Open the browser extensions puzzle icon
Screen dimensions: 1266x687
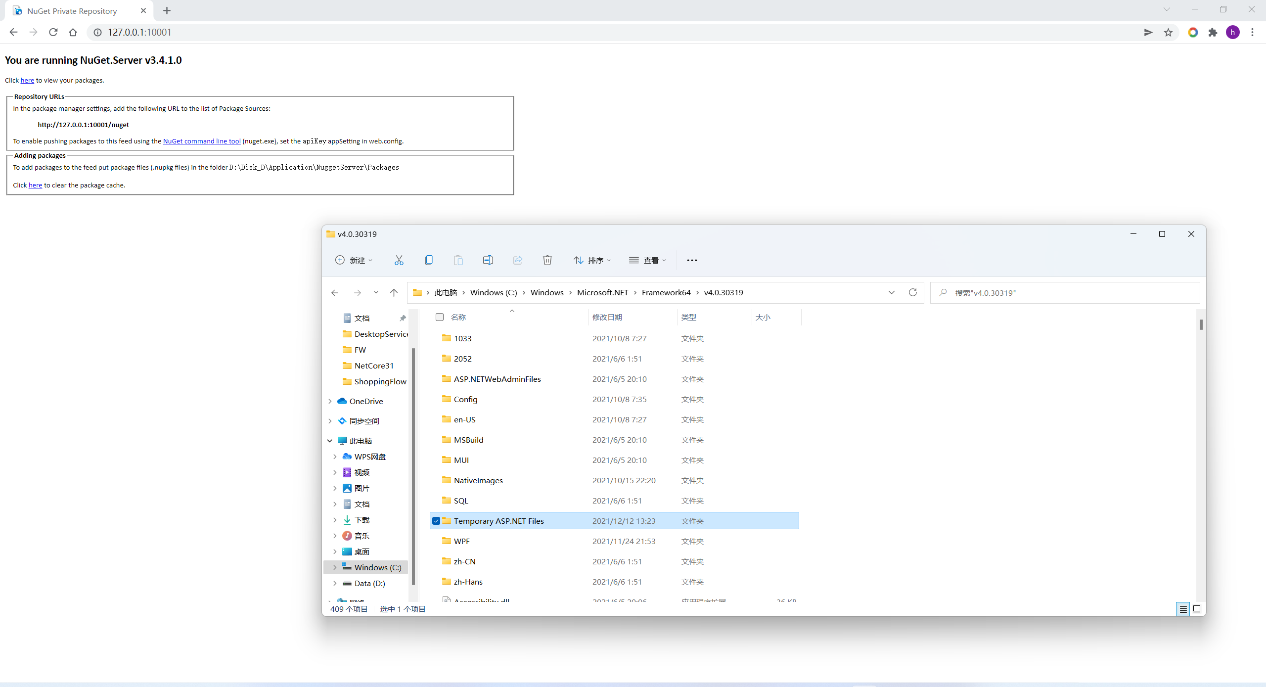click(1213, 32)
